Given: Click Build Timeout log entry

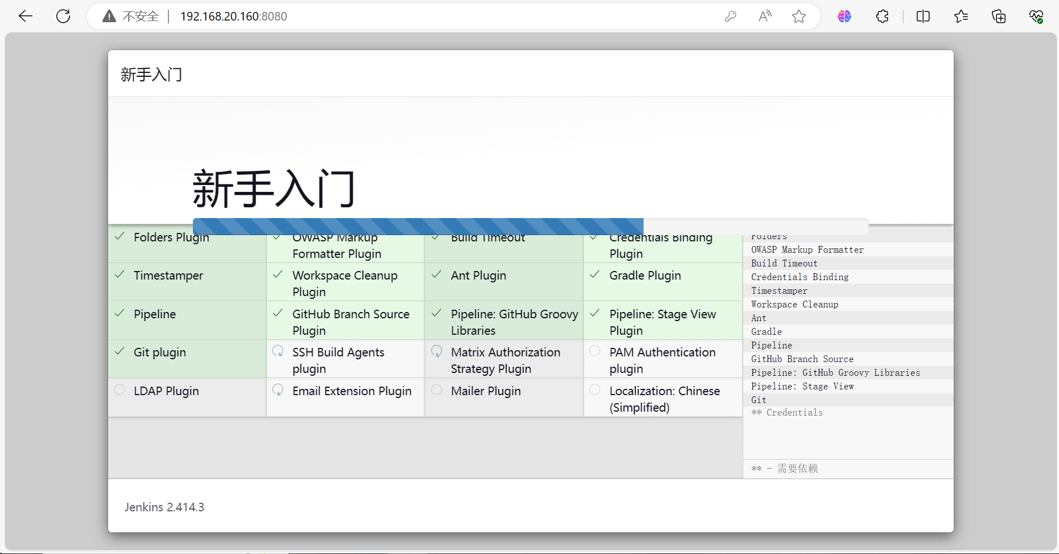Looking at the screenshot, I should point(784,263).
